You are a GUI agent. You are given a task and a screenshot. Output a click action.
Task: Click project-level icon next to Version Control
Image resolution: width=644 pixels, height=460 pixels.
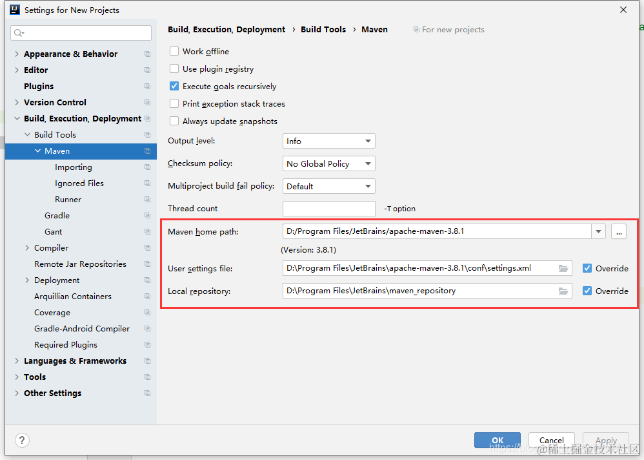point(147,102)
